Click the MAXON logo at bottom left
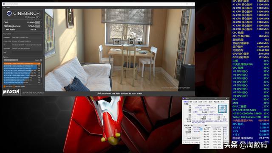The height and width of the screenshot is (153, 272). pos(11,92)
